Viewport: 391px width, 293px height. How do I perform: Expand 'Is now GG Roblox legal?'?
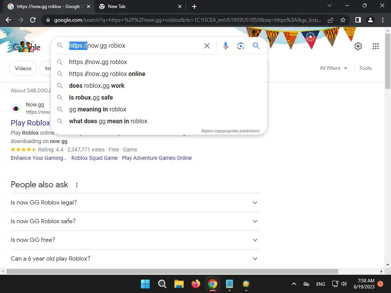coord(135,203)
